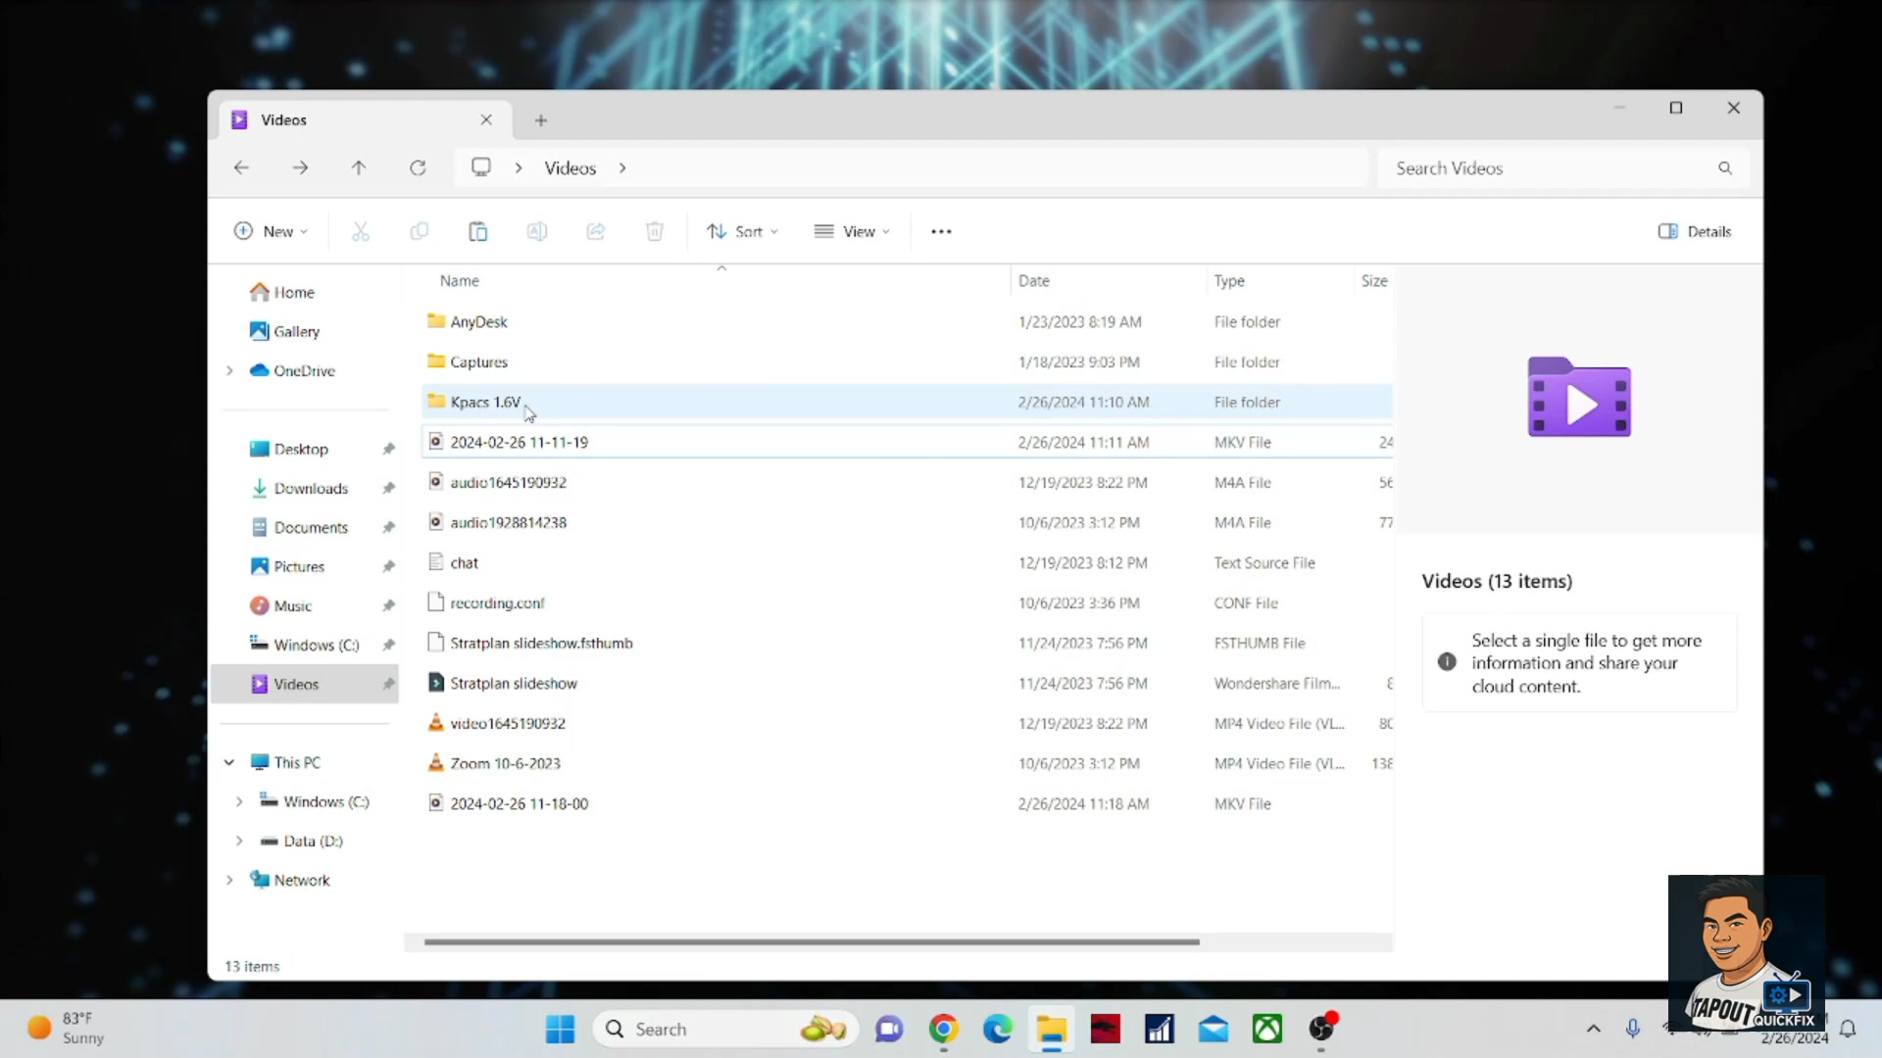Open Microsoft Edge from the taskbar
The height and width of the screenshot is (1058, 1882).
998,1029
